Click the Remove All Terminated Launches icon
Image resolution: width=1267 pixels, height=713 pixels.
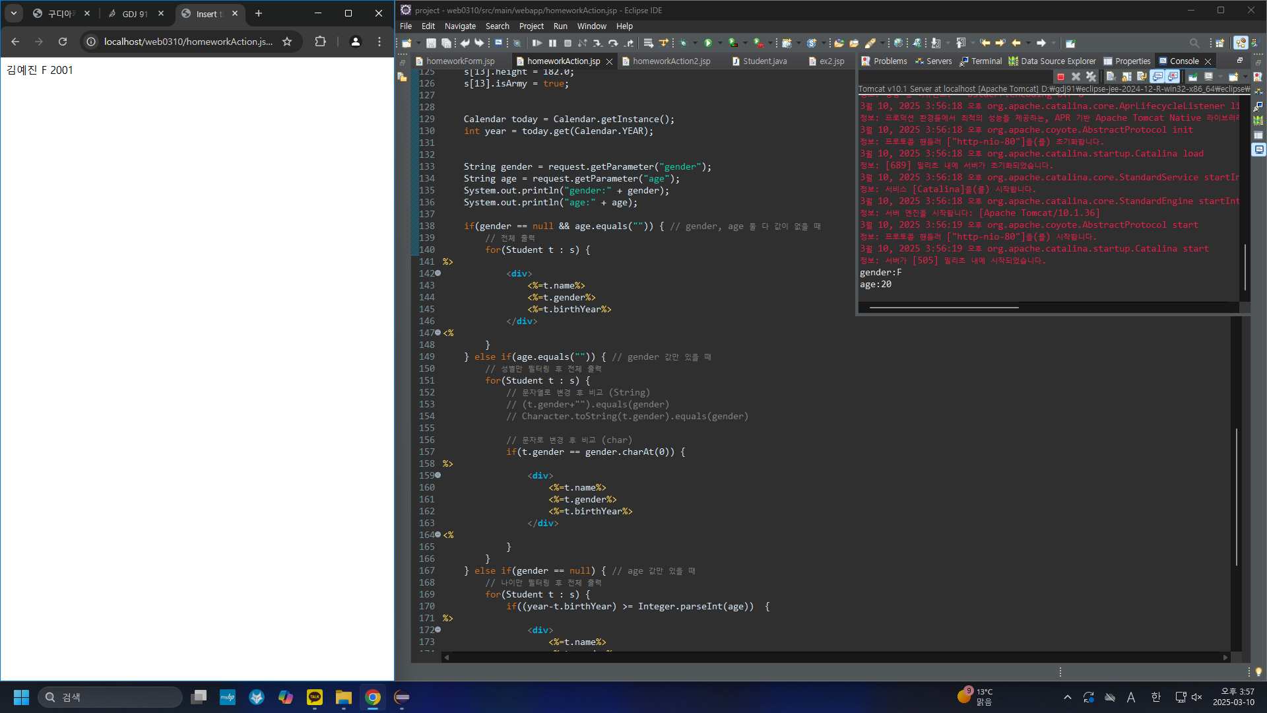click(1091, 77)
